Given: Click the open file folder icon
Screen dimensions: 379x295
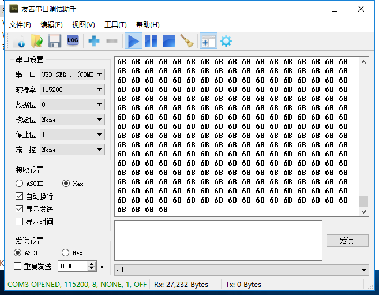Looking at the screenshot, I should [x=37, y=41].
